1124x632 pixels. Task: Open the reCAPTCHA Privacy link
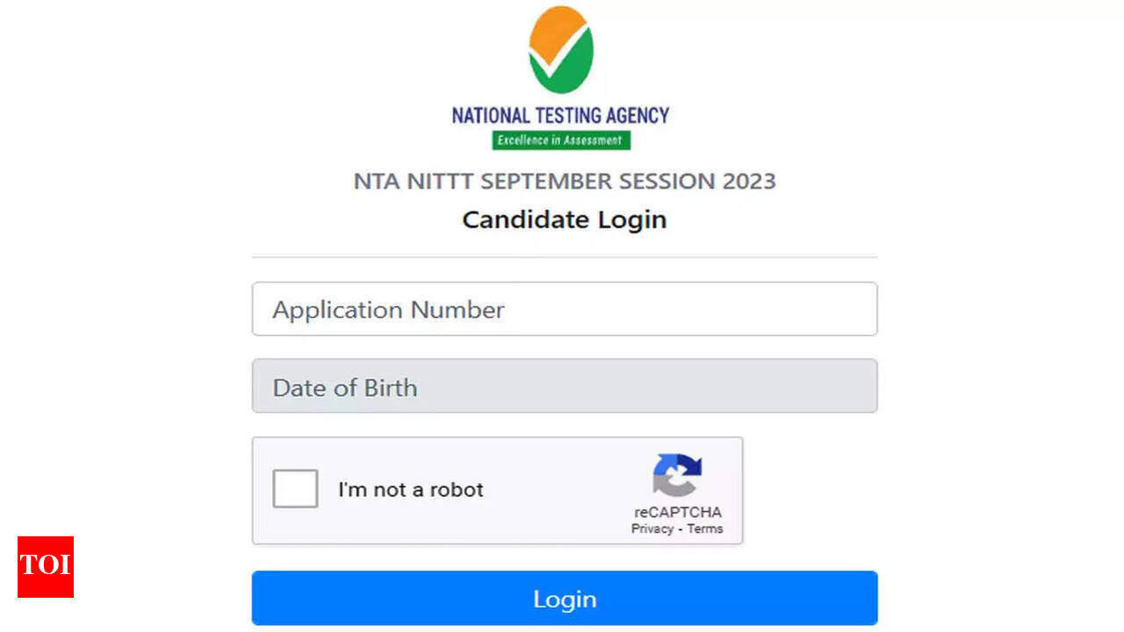pyautogui.click(x=652, y=528)
